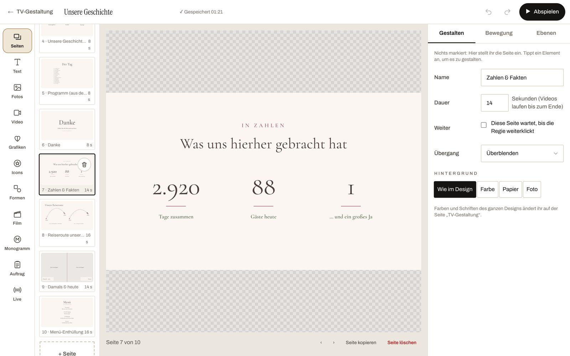Select 'Papier' background option
Image resolution: width=570 pixels, height=356 pixels.
pos(511,189)
